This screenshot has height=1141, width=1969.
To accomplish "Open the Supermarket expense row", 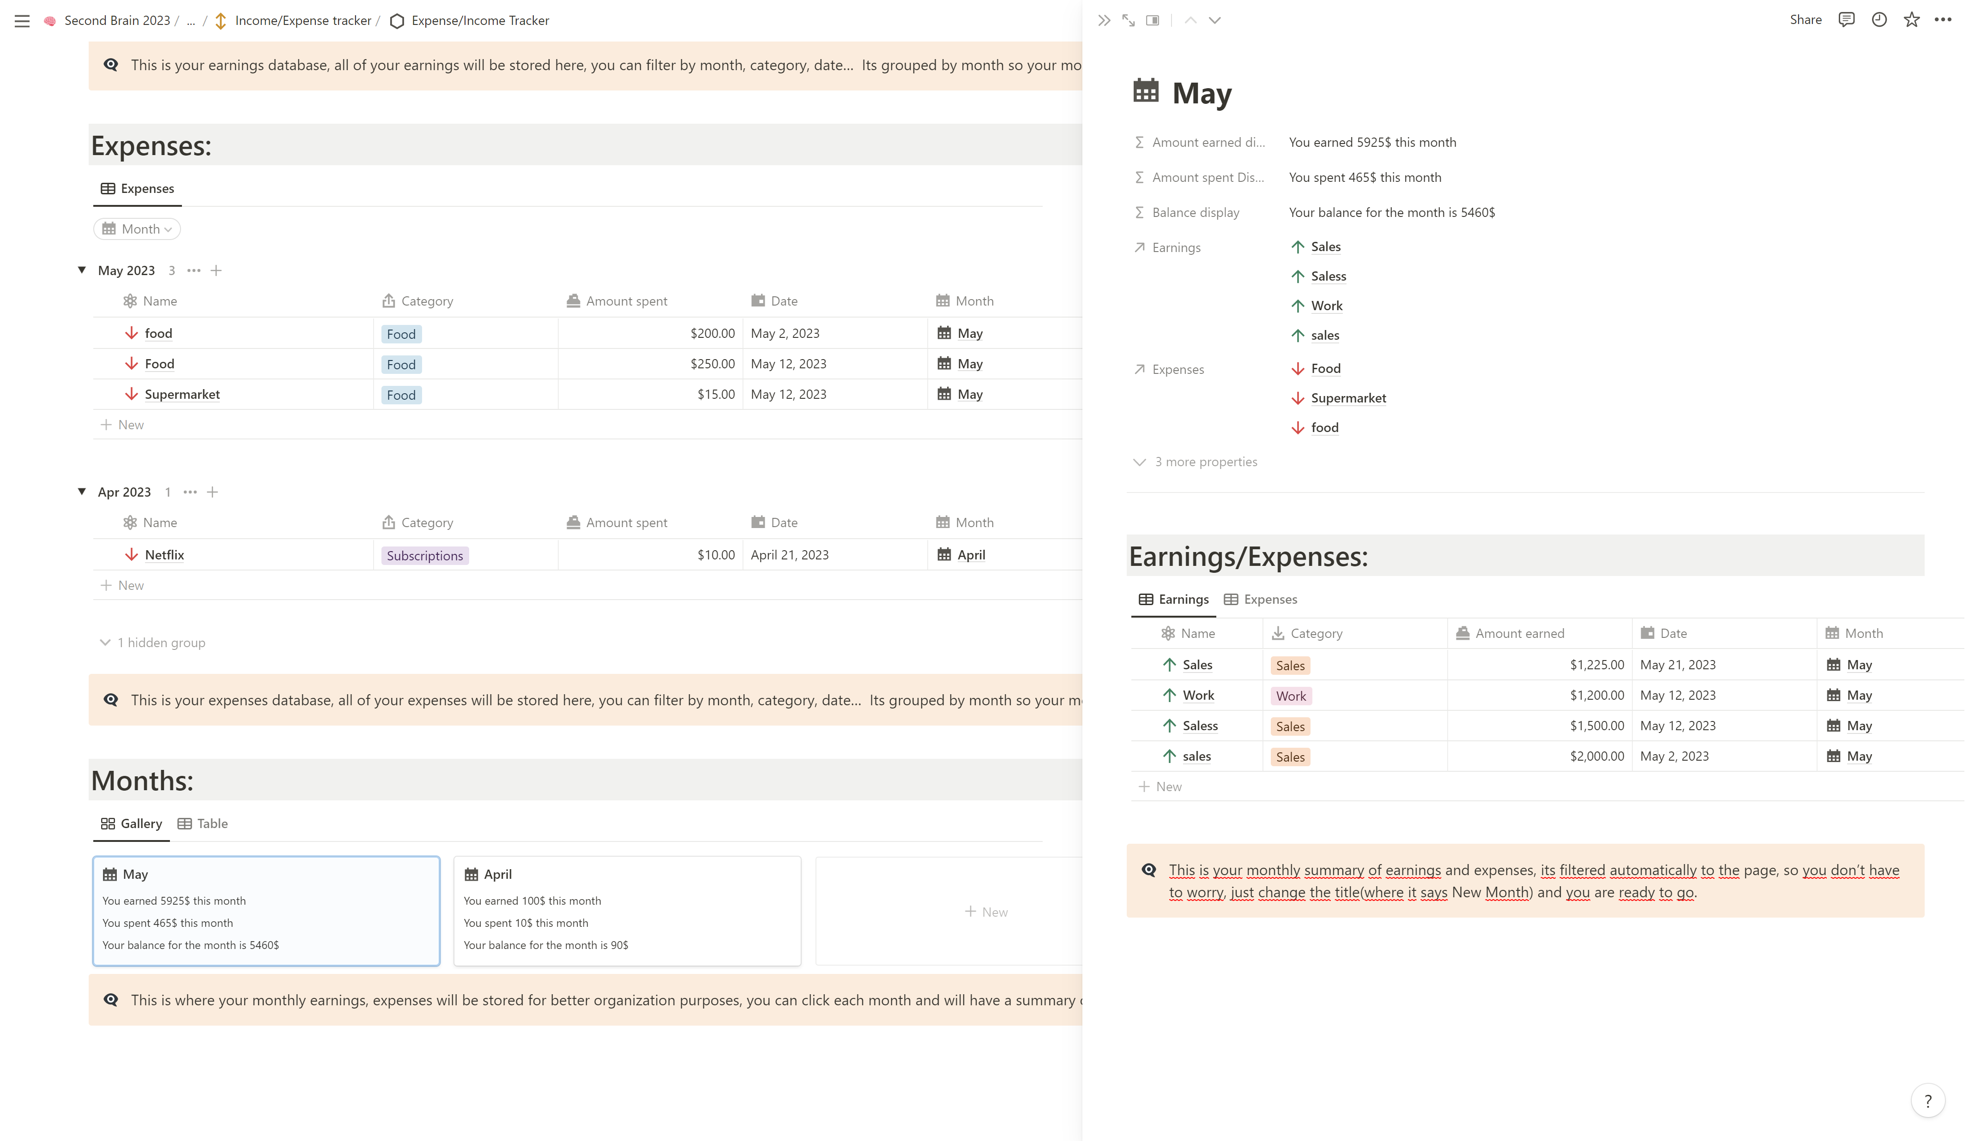I will coord(182,394).
